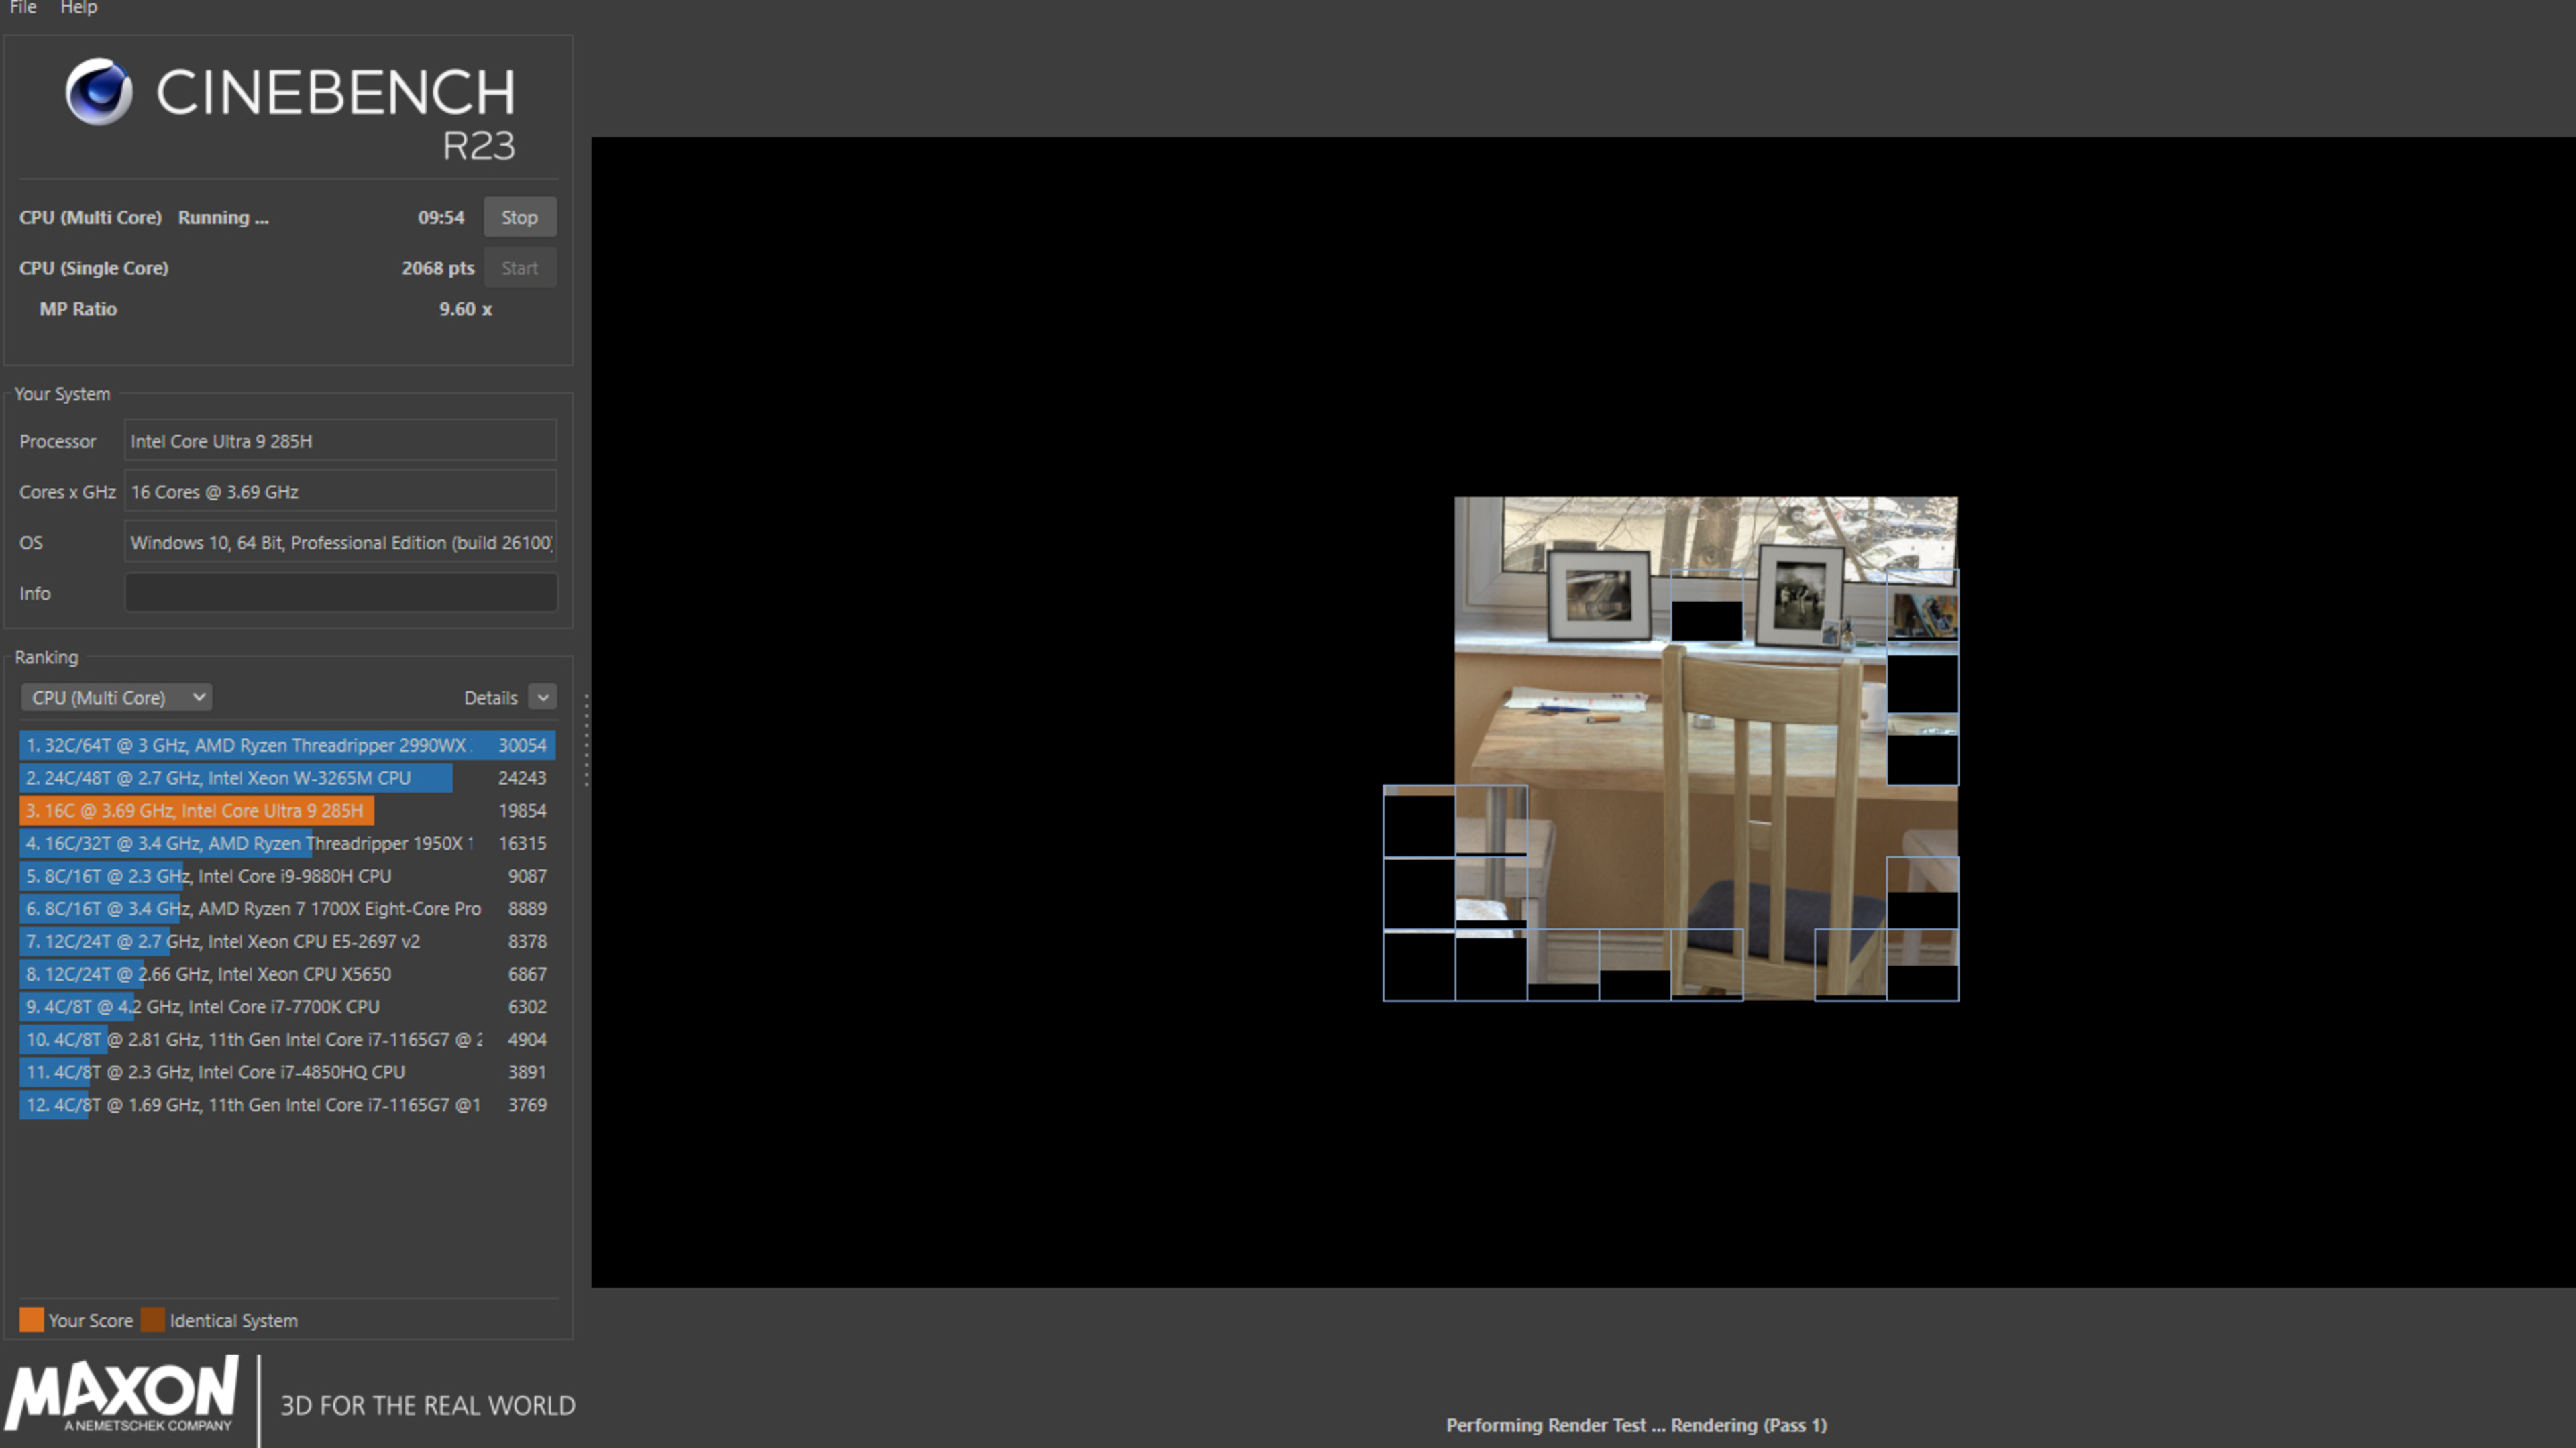The height and width of the screenshot is (1448, 2576).
Task: Click the orange Your Score legend swatch
Action: 32,1320
